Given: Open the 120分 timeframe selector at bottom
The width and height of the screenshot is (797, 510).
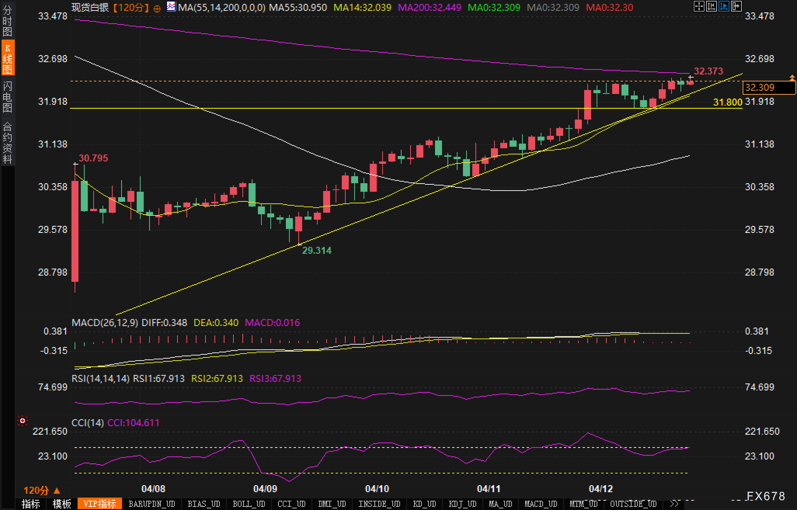Looking at the screenshot, I should click(41, 490).
